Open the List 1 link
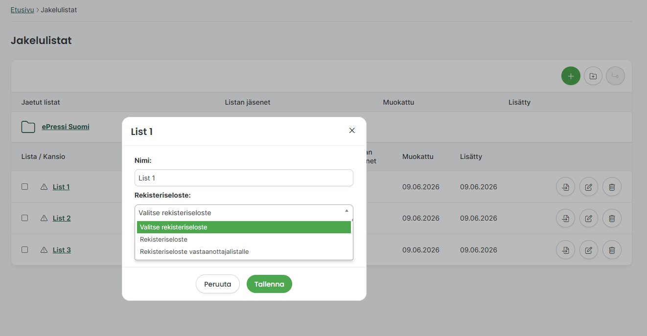The image size is (647, 336). (61, 187)
